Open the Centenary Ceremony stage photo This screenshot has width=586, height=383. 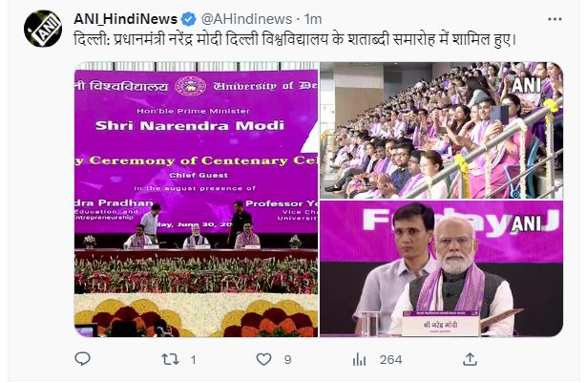(197, 200)
